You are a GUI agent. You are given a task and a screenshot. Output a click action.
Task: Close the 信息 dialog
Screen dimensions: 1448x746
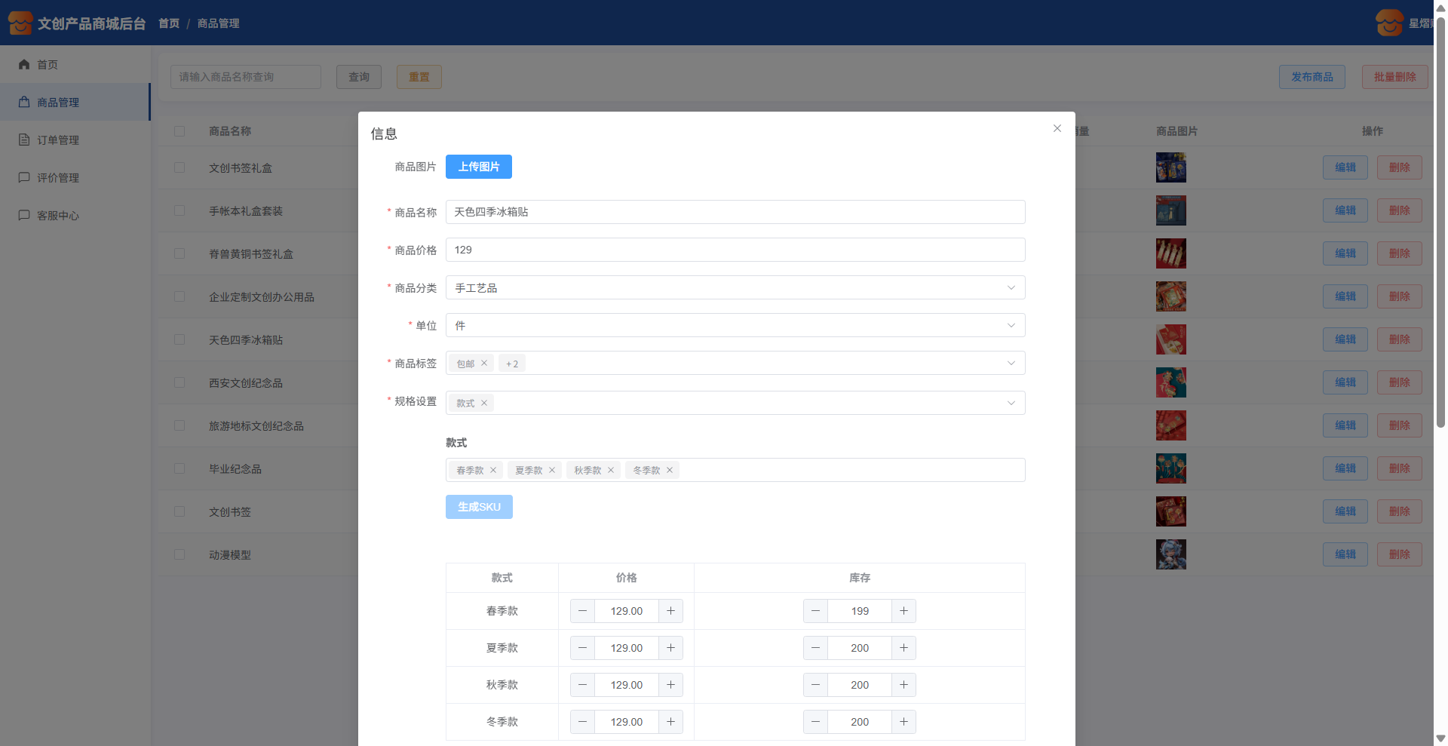pos(1057,128)
